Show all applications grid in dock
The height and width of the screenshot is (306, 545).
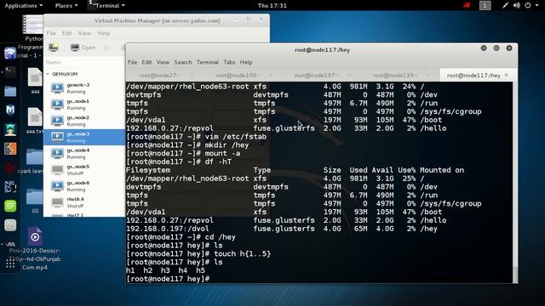coord(10,264)
